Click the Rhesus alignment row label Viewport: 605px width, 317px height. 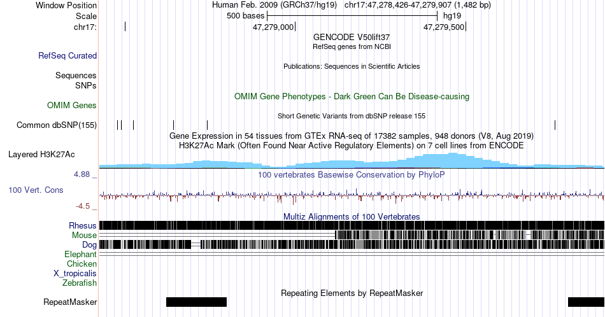[x=83, y=225]
